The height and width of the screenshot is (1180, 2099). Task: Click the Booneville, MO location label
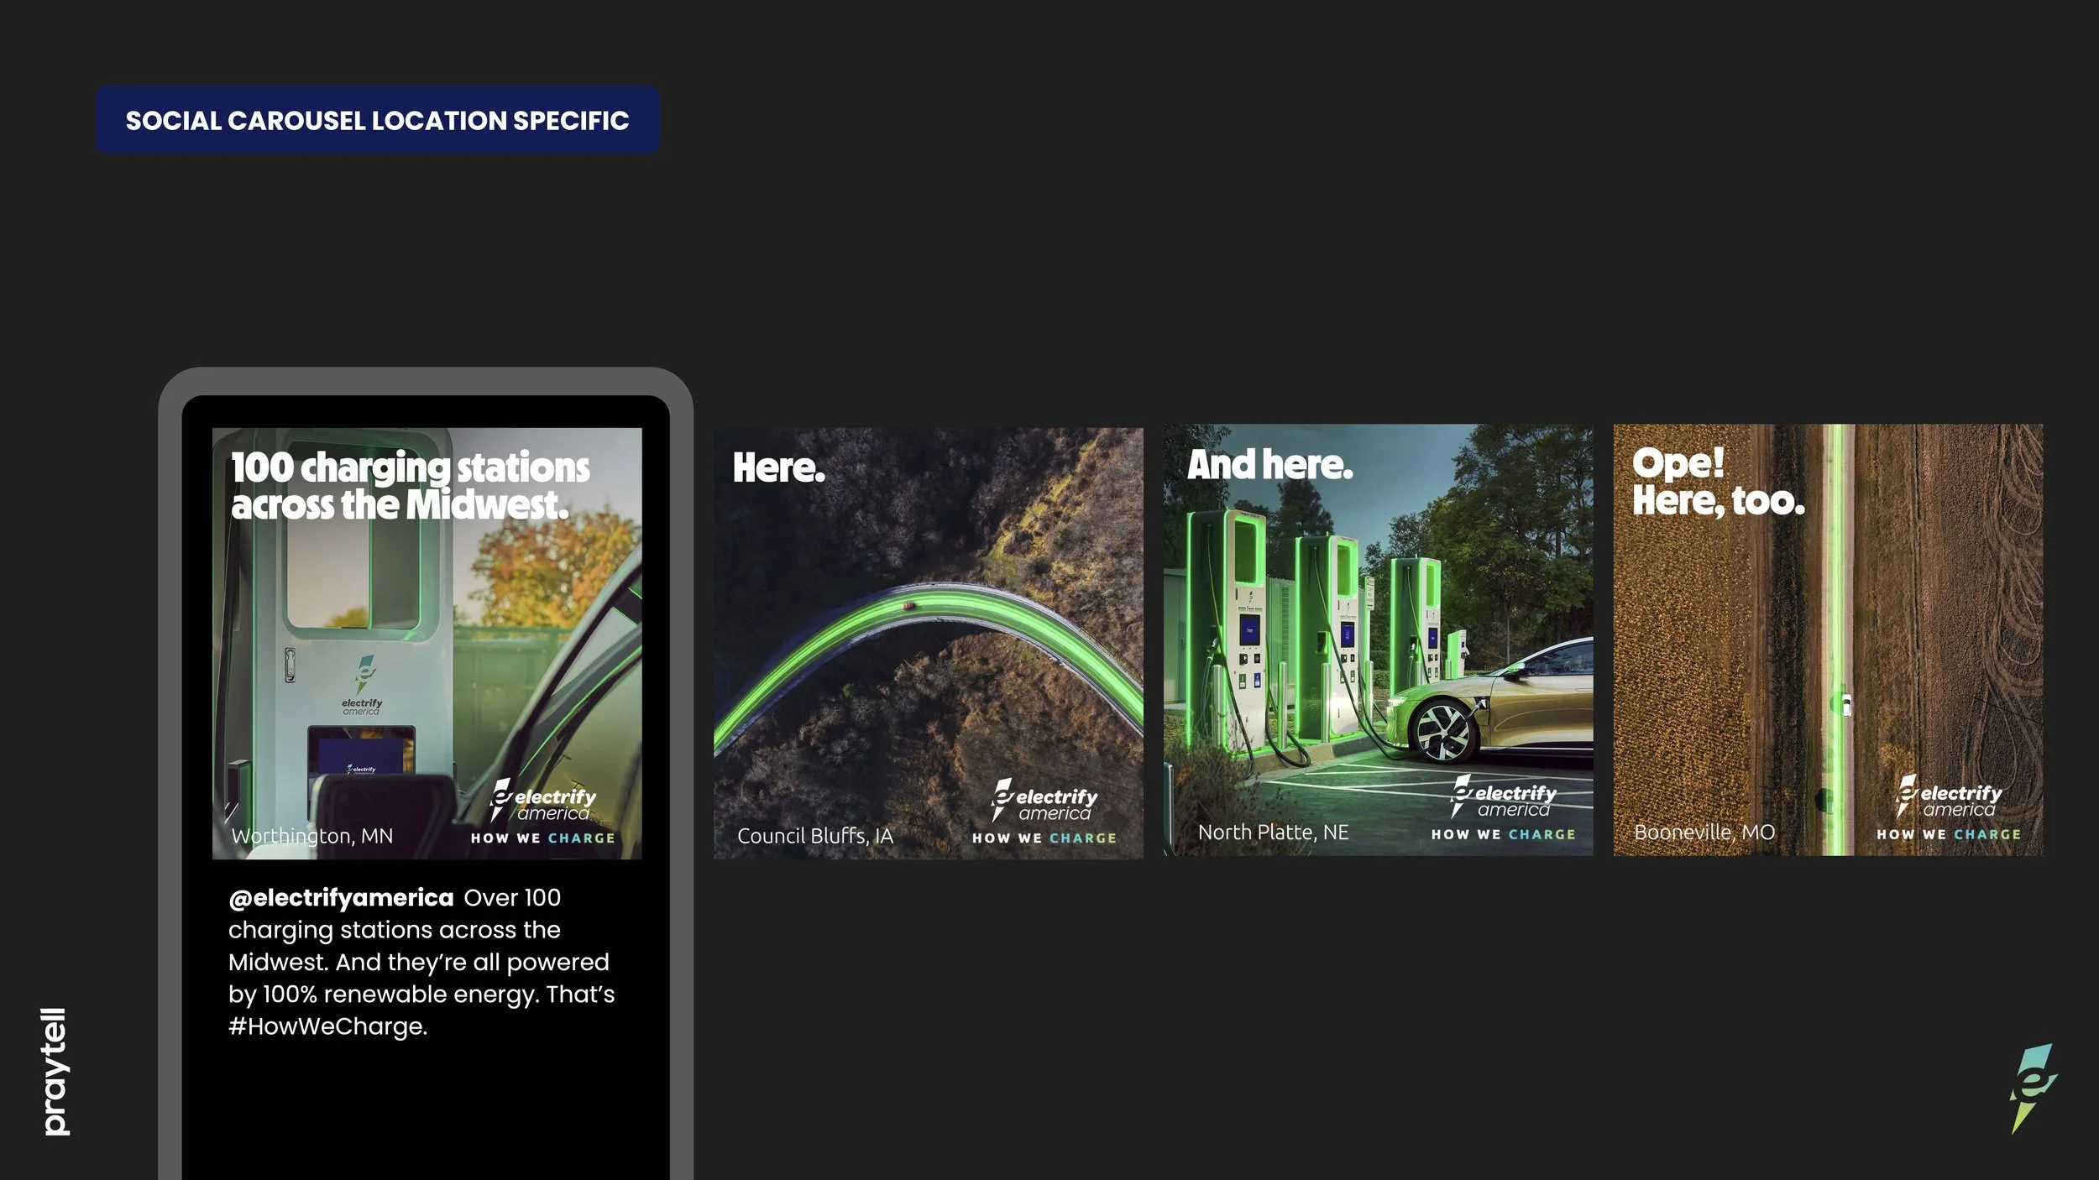tap(1704, 833)
